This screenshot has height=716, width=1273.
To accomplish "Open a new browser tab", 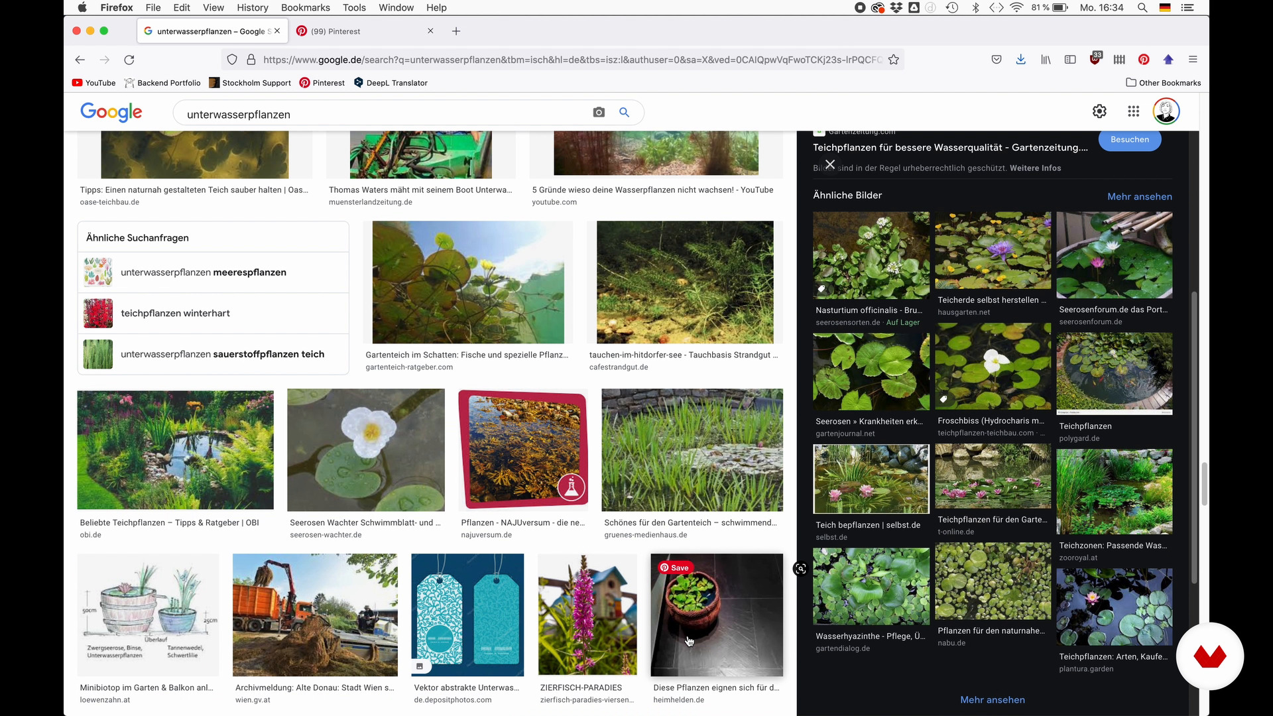I will pos(456,31).
